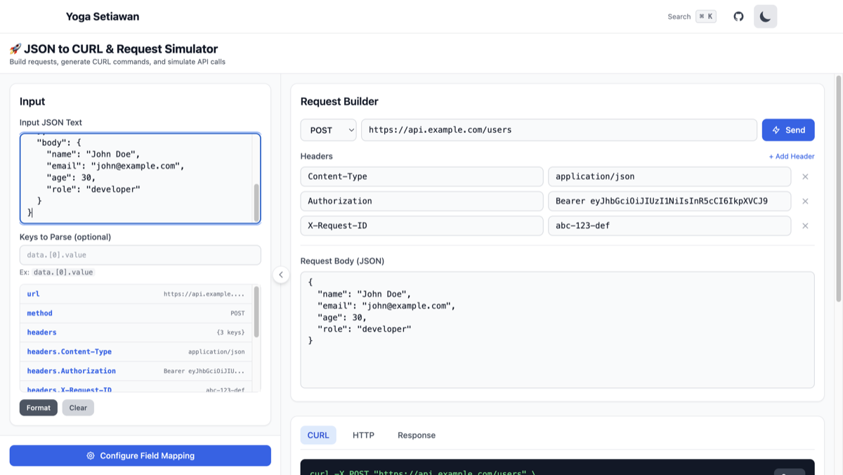Toggle dark mode with the moon icon
Image resolution: width=843 pixels, height=475 pixels.
(x=765, y=15)
